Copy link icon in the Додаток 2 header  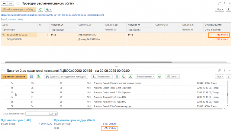(219, 70)
